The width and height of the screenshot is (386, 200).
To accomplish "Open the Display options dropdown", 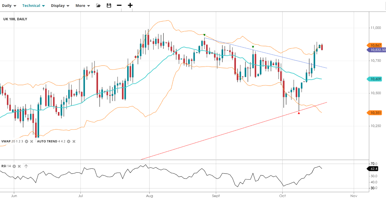I will 60,5.
